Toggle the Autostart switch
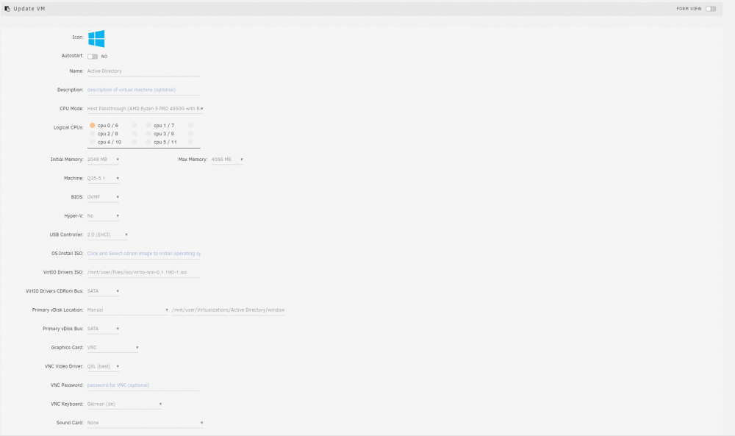 [93, 57]
